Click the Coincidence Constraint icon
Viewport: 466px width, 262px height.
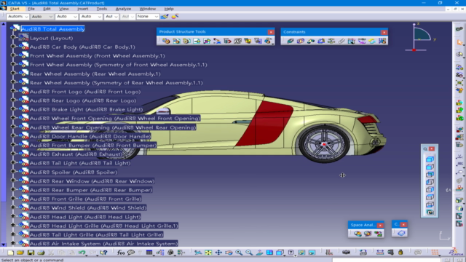291,41
